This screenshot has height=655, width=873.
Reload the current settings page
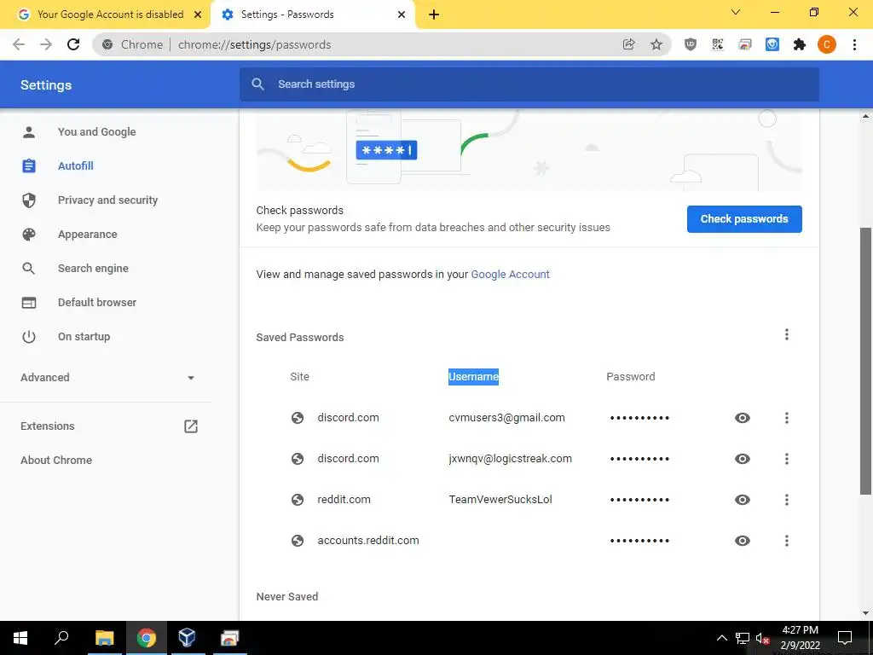tap(73, 44)
